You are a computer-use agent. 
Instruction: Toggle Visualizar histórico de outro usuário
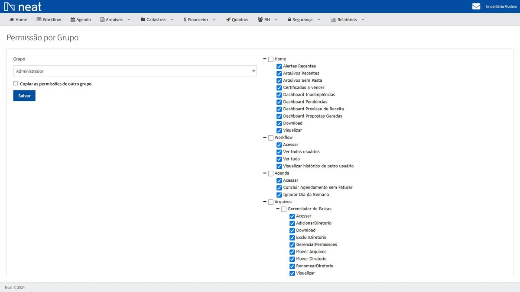point(279,166)
